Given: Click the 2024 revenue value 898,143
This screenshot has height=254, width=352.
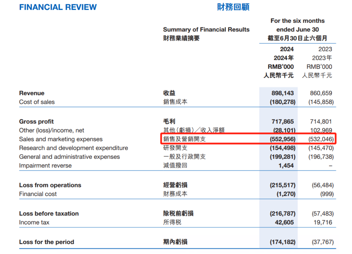Looking at the screenshot, I should 283,93.
